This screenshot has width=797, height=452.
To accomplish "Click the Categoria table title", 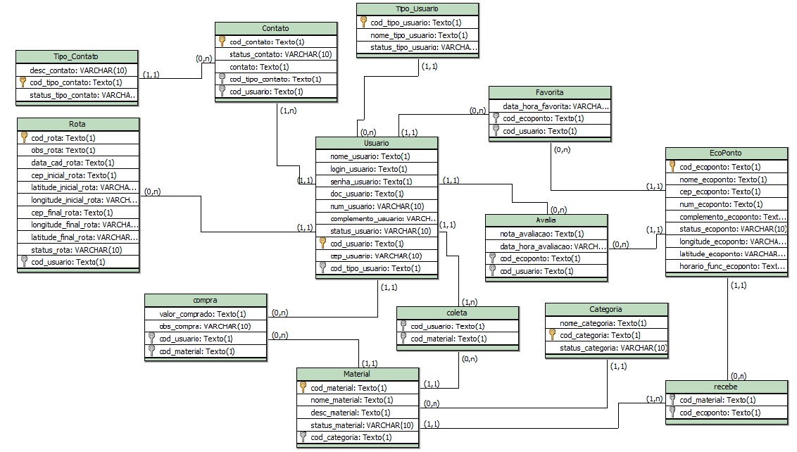I will pyautogui.click(x=606, y=309).
